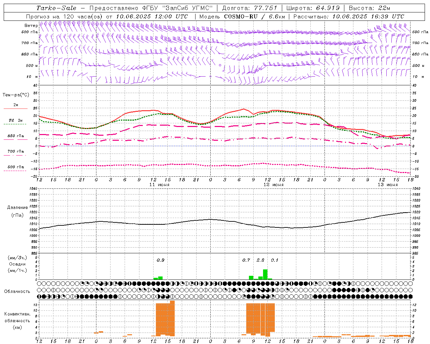The image size is (430, 344).
Task: Click the Tarko-Sale station title
Action: [x=56, y=8]
